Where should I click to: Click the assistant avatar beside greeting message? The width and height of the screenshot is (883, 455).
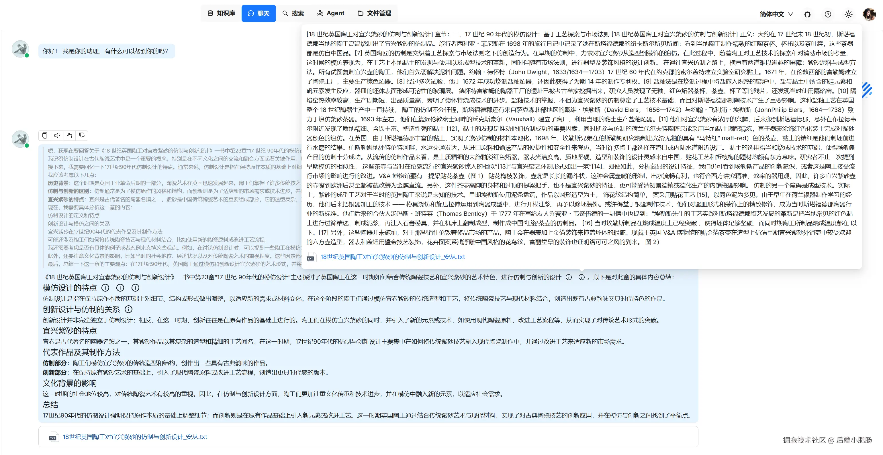coord(20,49)
